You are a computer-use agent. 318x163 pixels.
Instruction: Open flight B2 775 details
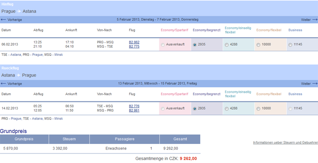[x=134, y=47]
